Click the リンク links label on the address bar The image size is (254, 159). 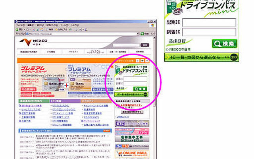coord(153,34)
